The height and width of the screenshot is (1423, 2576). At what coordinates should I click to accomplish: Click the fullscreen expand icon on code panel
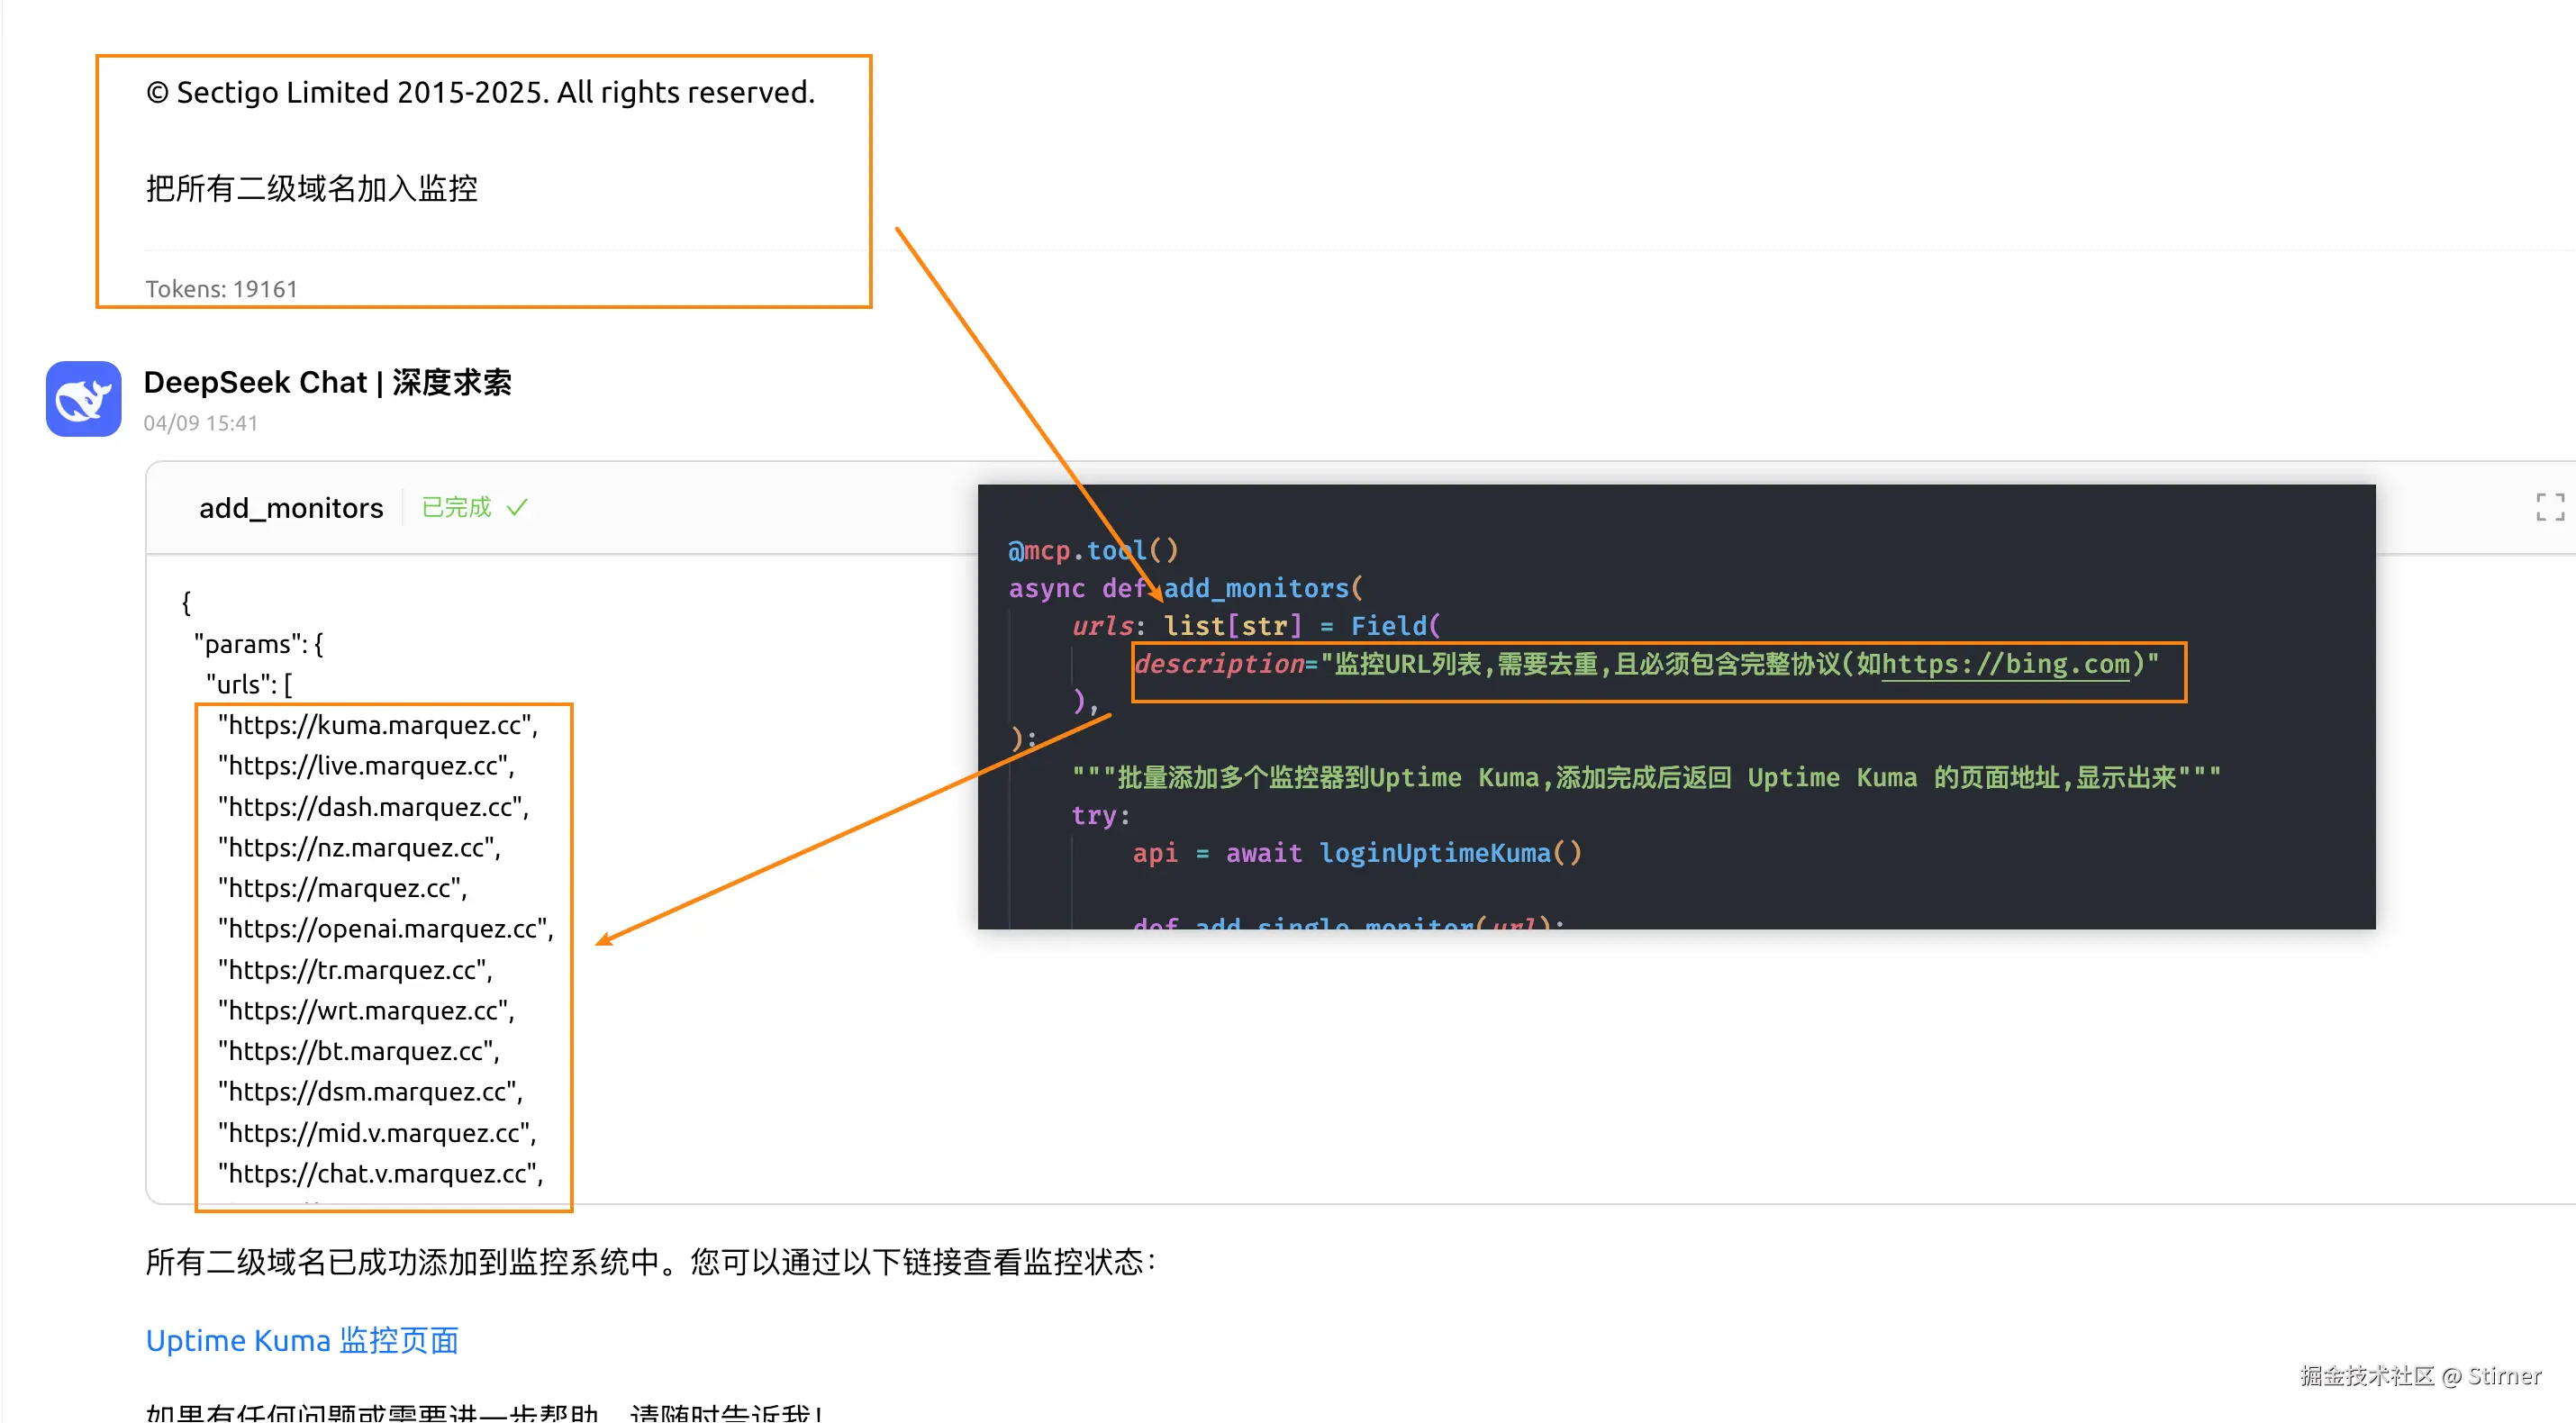[2550, 508]
